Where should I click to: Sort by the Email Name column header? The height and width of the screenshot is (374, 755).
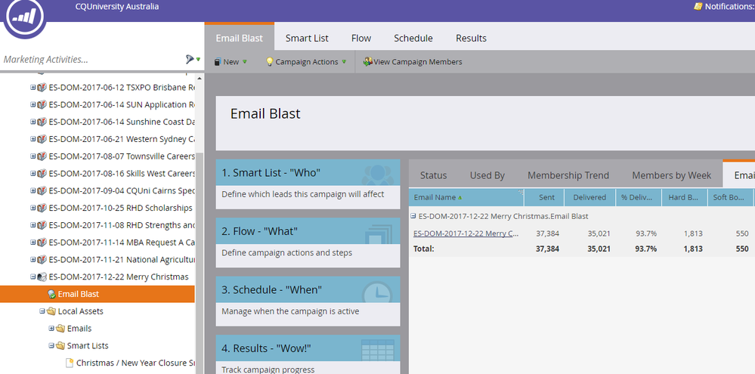[466, 197]
